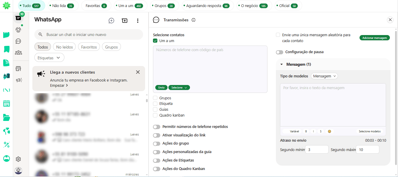Click the green 'Adicionar mensagem' button
398x177 pixels.
(374, 38)
